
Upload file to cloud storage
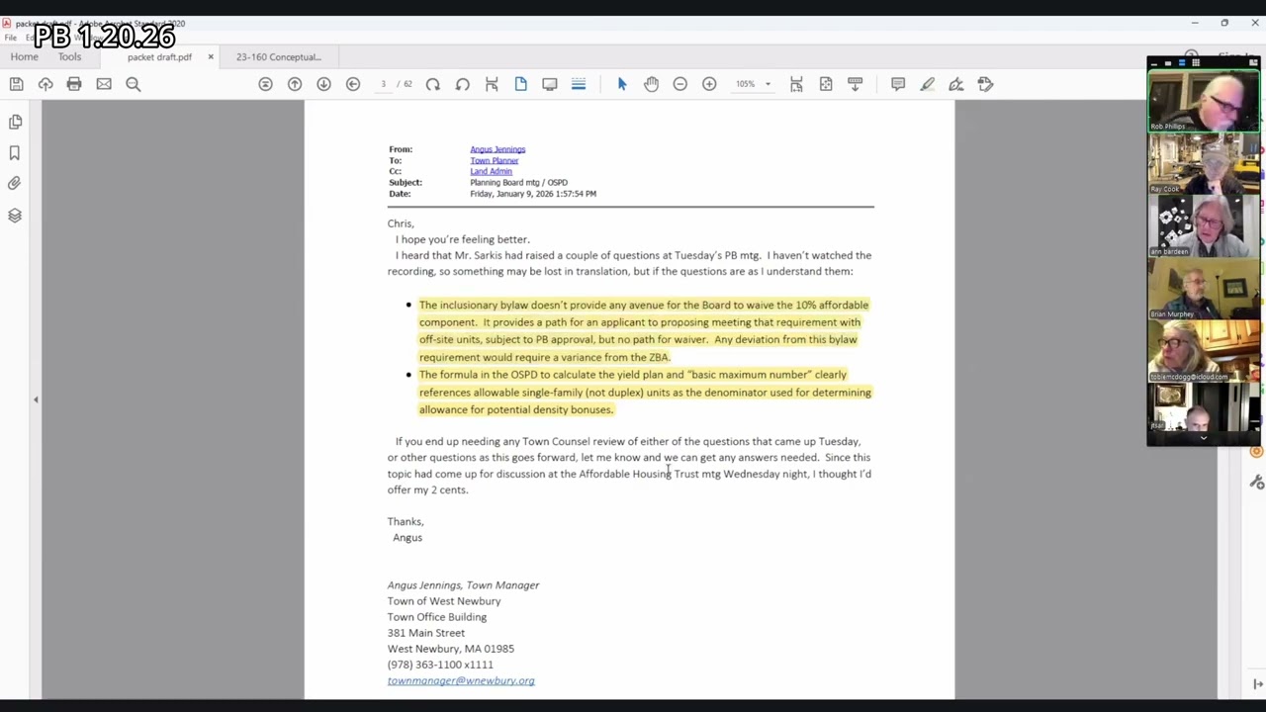tap(45, 84)
